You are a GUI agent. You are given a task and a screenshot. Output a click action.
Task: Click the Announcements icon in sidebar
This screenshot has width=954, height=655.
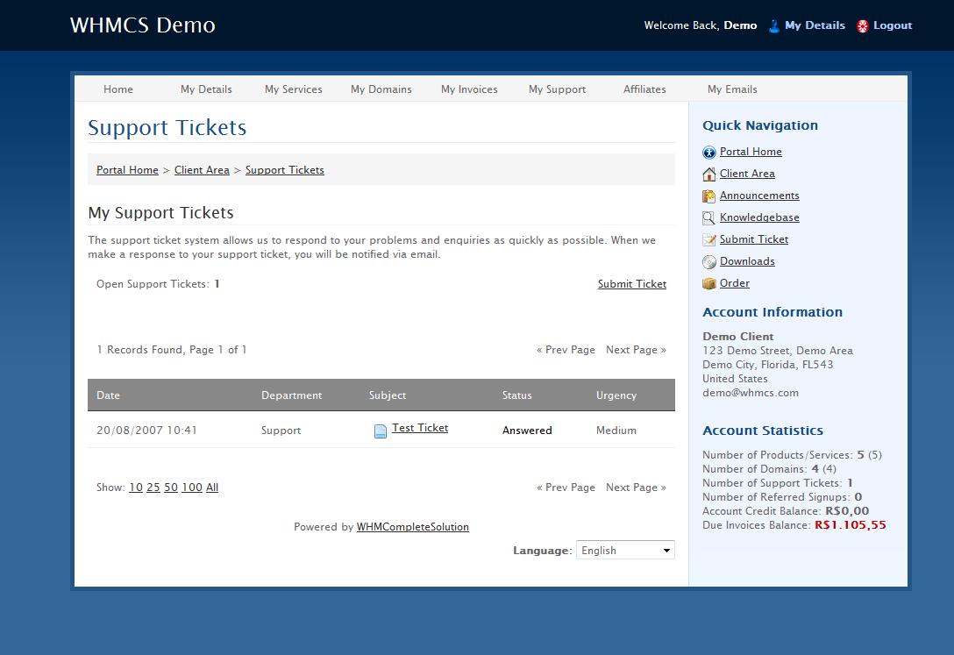709,196
